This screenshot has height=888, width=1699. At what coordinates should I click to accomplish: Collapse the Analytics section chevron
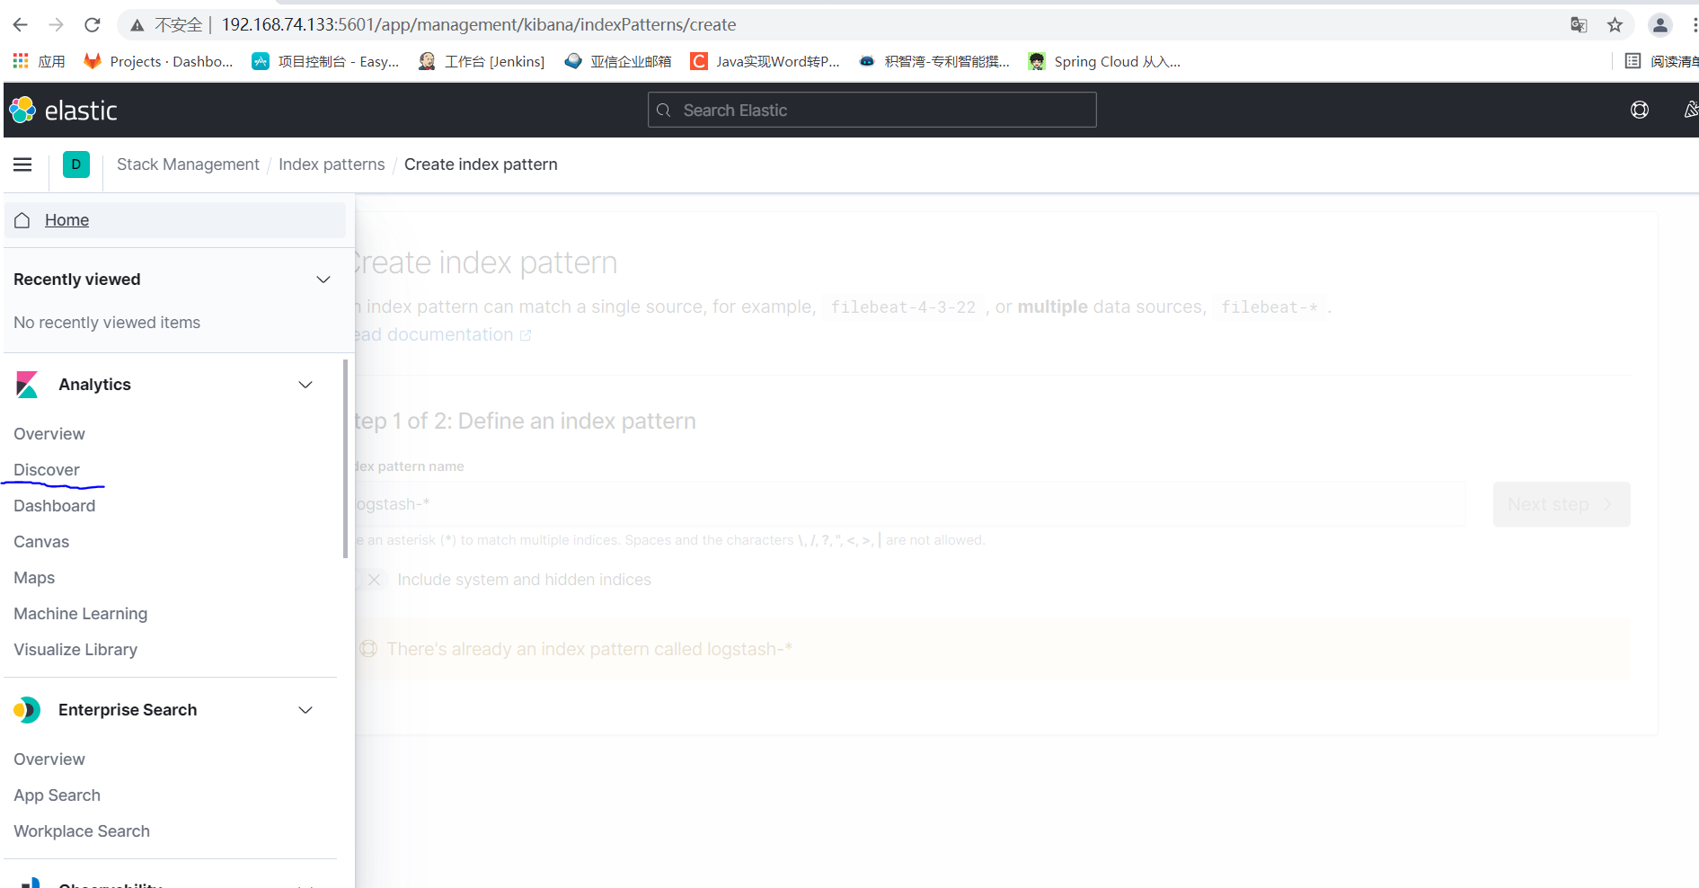[x=305, y=385]
